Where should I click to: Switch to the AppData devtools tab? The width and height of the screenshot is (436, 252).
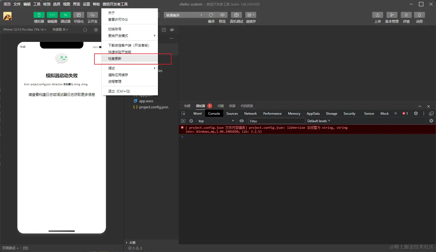313,114
